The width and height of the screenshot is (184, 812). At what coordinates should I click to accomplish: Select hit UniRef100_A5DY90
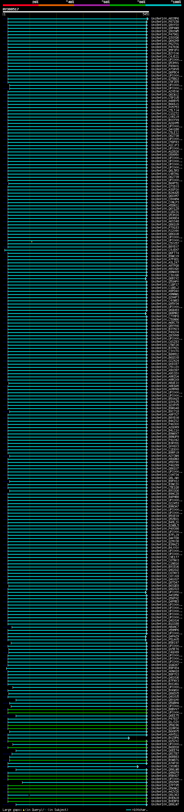(165, 462)
